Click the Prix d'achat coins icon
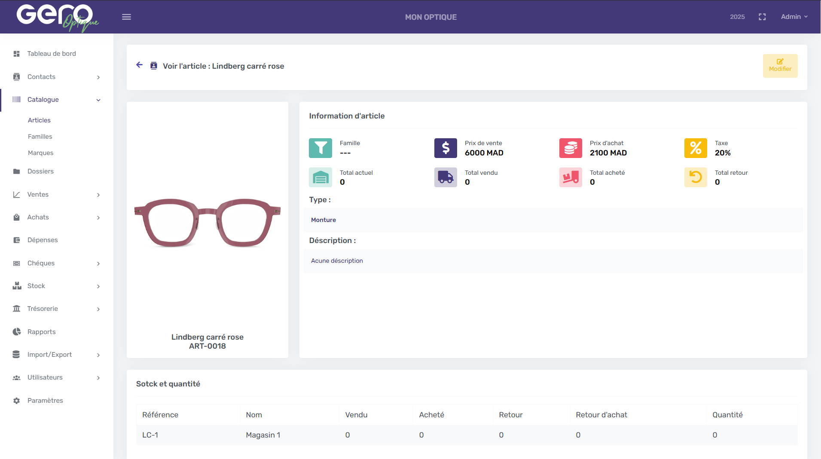821x459 pixels. [x=571, y=148]
